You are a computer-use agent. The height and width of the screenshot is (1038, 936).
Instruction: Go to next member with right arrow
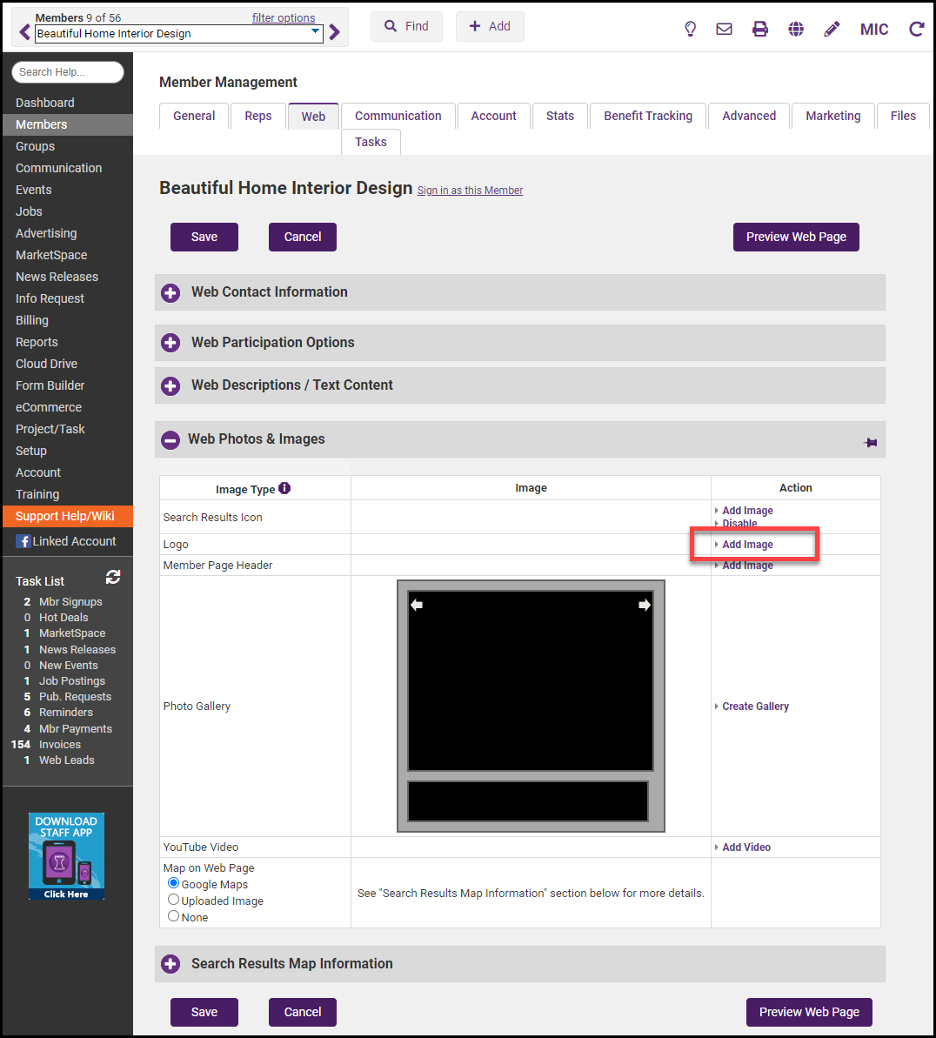[x=335, y=33]
